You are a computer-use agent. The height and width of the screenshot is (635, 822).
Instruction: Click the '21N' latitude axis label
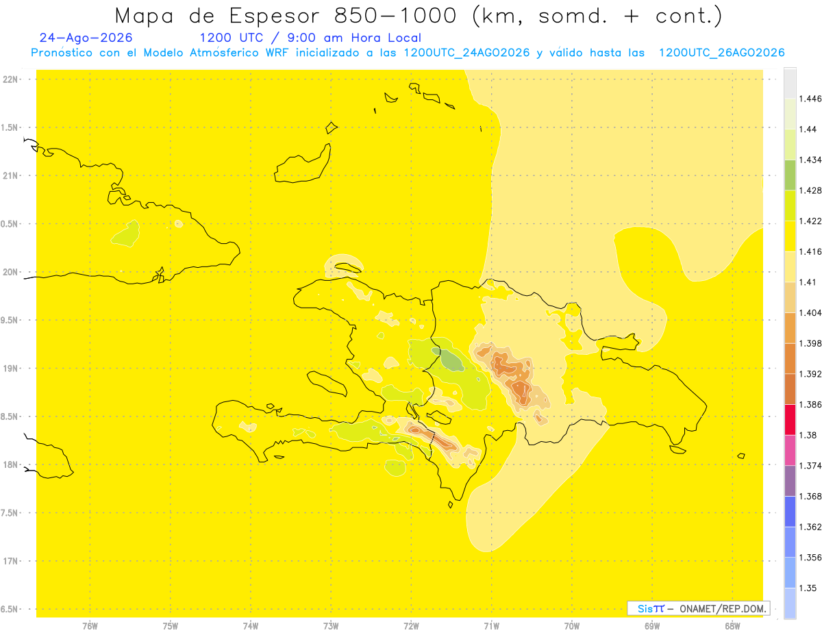pyautogui.click(x=12, y=175)
